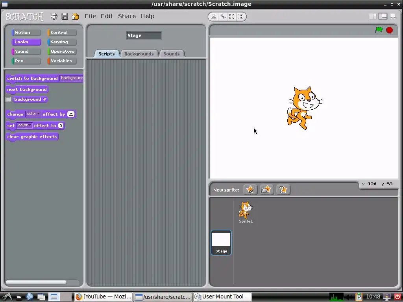This screenshot has height=302, width=403.
Task: Click the Stage name field
Action: (x=144, y=35)
